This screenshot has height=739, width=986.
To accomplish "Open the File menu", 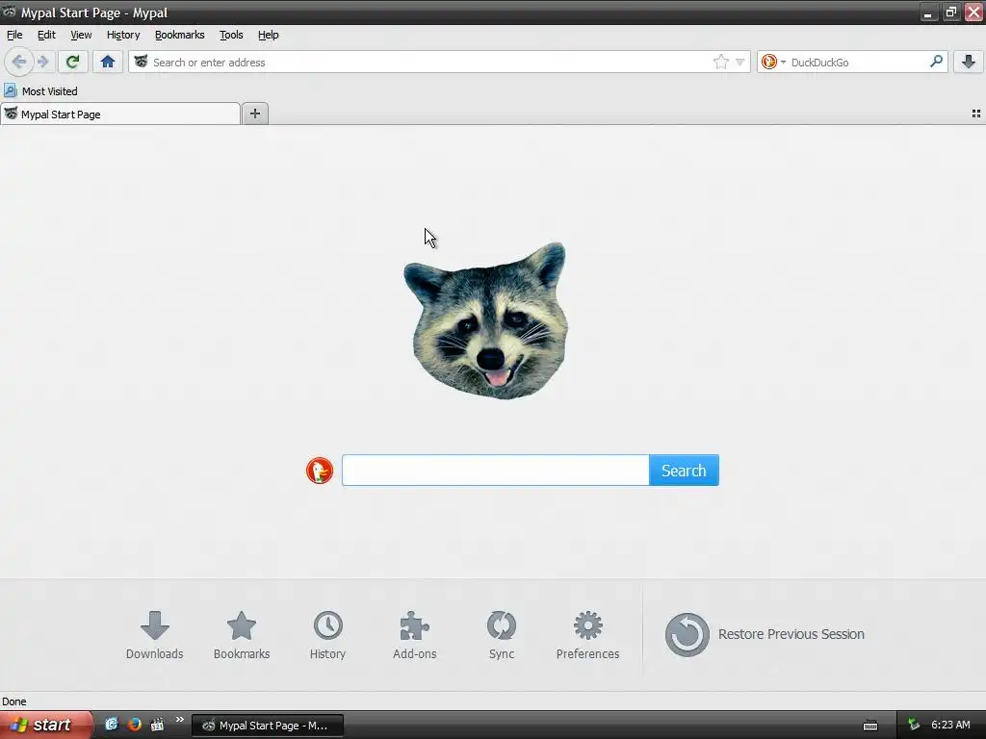I will click(x=14, y=36).
